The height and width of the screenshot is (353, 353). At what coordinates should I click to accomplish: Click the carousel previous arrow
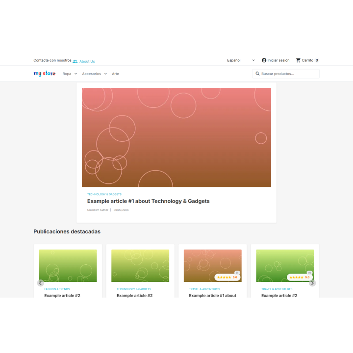[x=40, y=283]
